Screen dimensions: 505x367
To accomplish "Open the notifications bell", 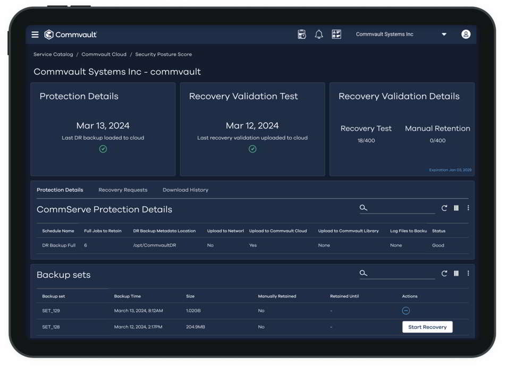I will pos(318,35).
